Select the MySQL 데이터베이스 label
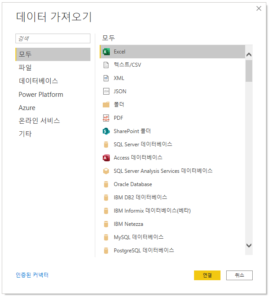This screenshot has height=297, width=269. [x=138, y=237]
